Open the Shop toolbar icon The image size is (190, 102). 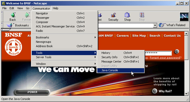pos(127,15)
